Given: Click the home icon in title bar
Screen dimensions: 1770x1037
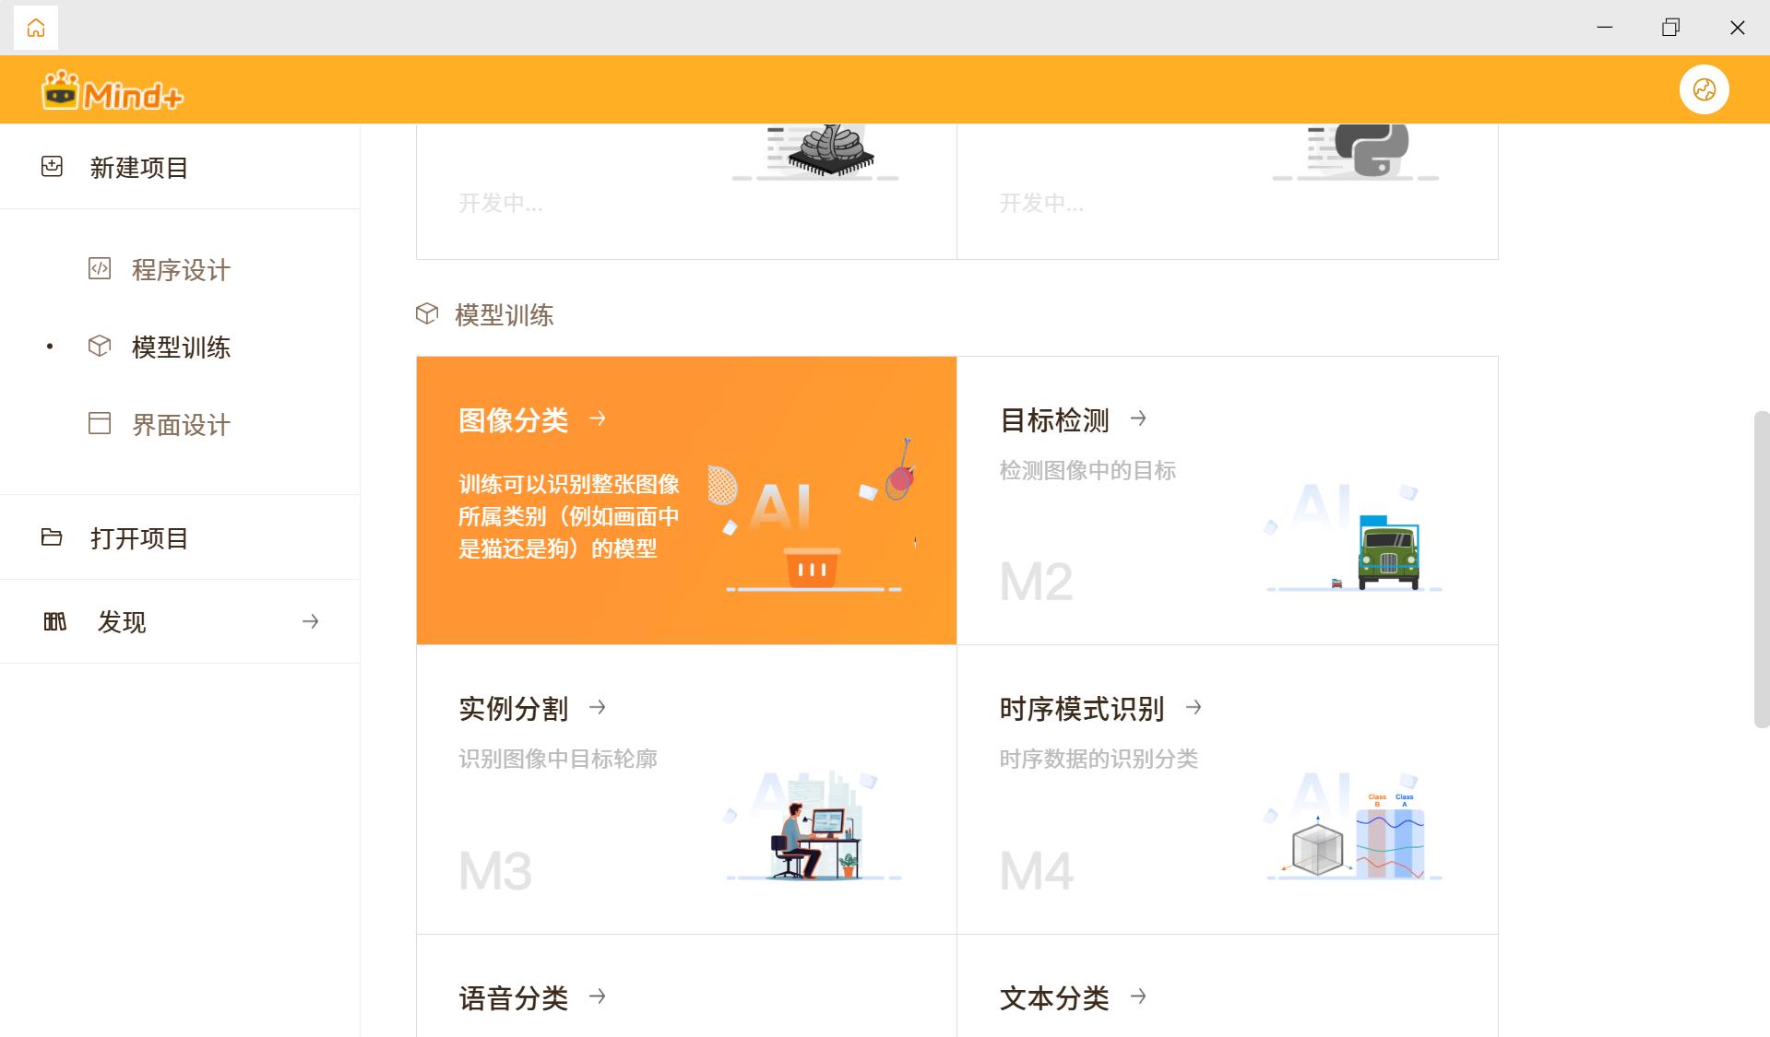Looking at the screenshot, I should tap(36, 28).
